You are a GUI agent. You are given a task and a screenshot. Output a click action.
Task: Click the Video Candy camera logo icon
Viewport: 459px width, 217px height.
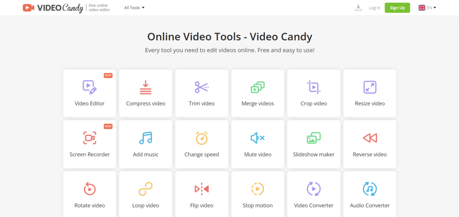(28, 8)
